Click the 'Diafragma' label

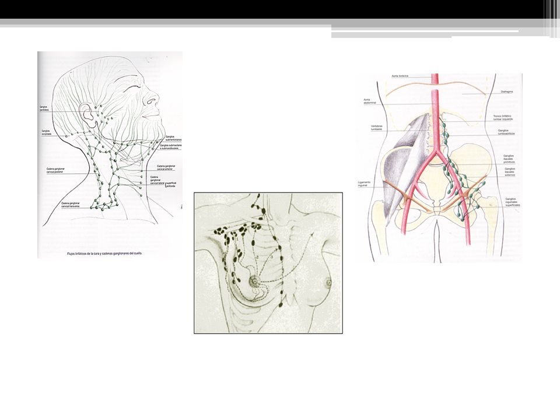coord(506,92)
